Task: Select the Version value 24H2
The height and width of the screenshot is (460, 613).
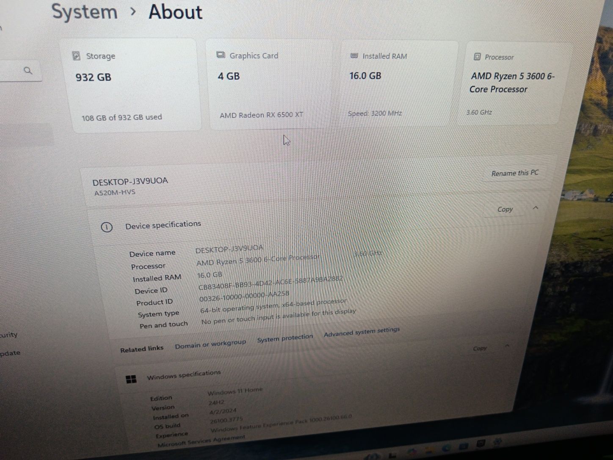Action: click(x=216, y=402)
